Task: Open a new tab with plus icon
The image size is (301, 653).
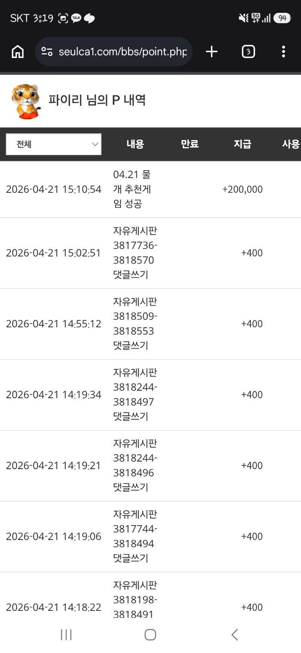Action: coord(212,52)
